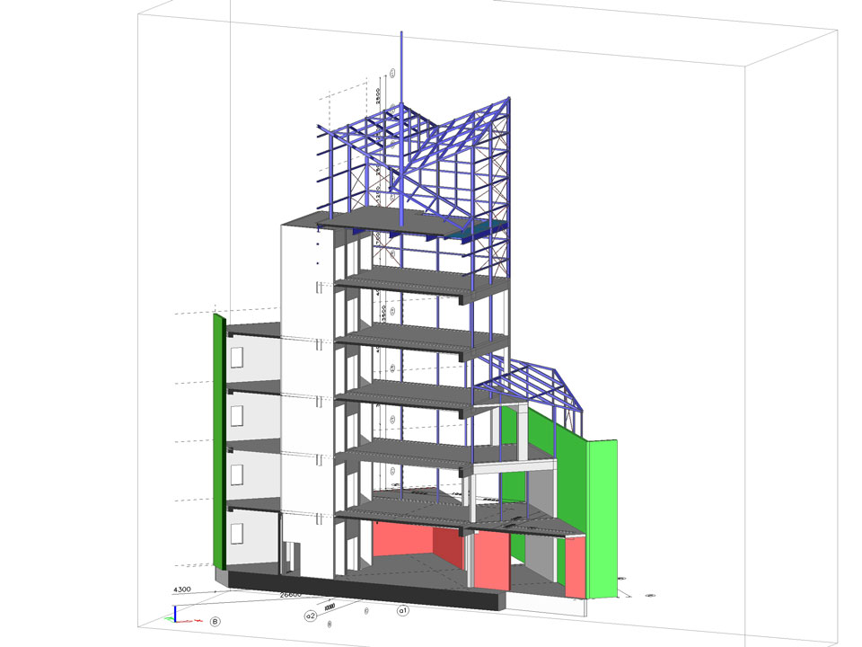Select grid bubble labeled a2
The image size is (862, 647).
coord(311,616)
